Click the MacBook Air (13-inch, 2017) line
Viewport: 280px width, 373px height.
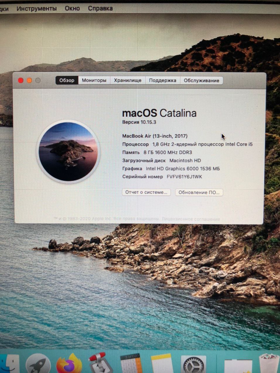point(155,136)
